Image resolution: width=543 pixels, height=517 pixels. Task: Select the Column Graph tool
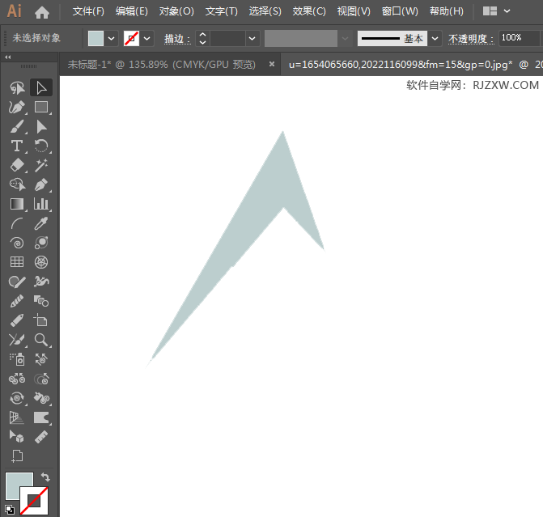coord(41,204)
